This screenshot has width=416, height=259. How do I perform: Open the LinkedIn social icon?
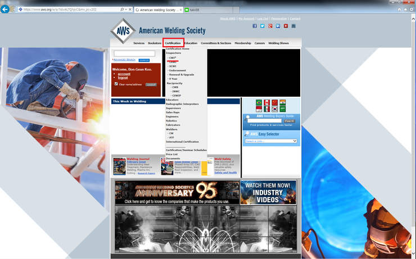click(278, 26)
